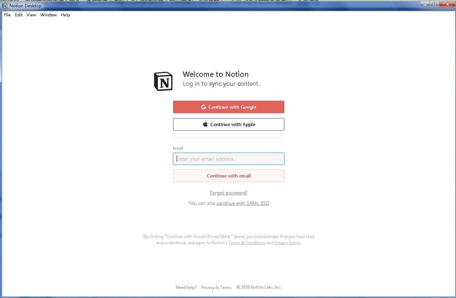Open the Terms & Conditions link
Viewport: 456px width, 298px height.
[x=247, y=243]
